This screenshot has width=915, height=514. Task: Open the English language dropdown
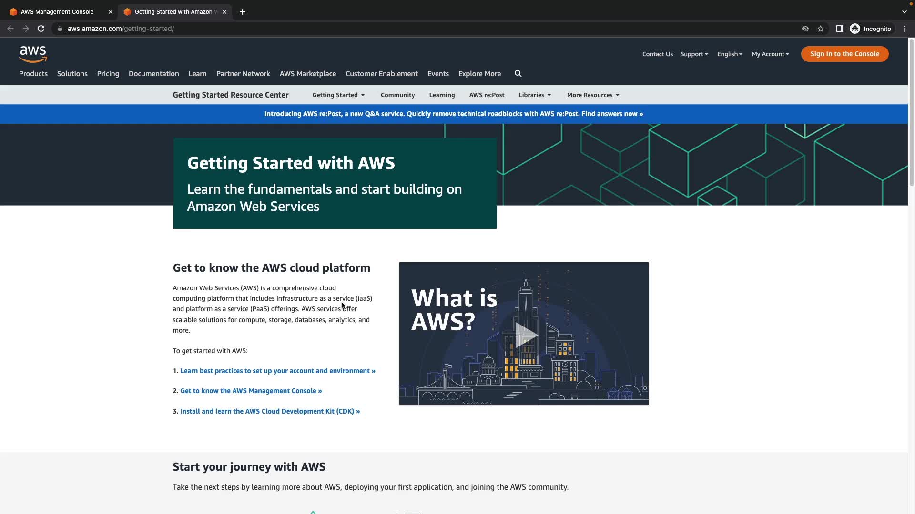730,54
